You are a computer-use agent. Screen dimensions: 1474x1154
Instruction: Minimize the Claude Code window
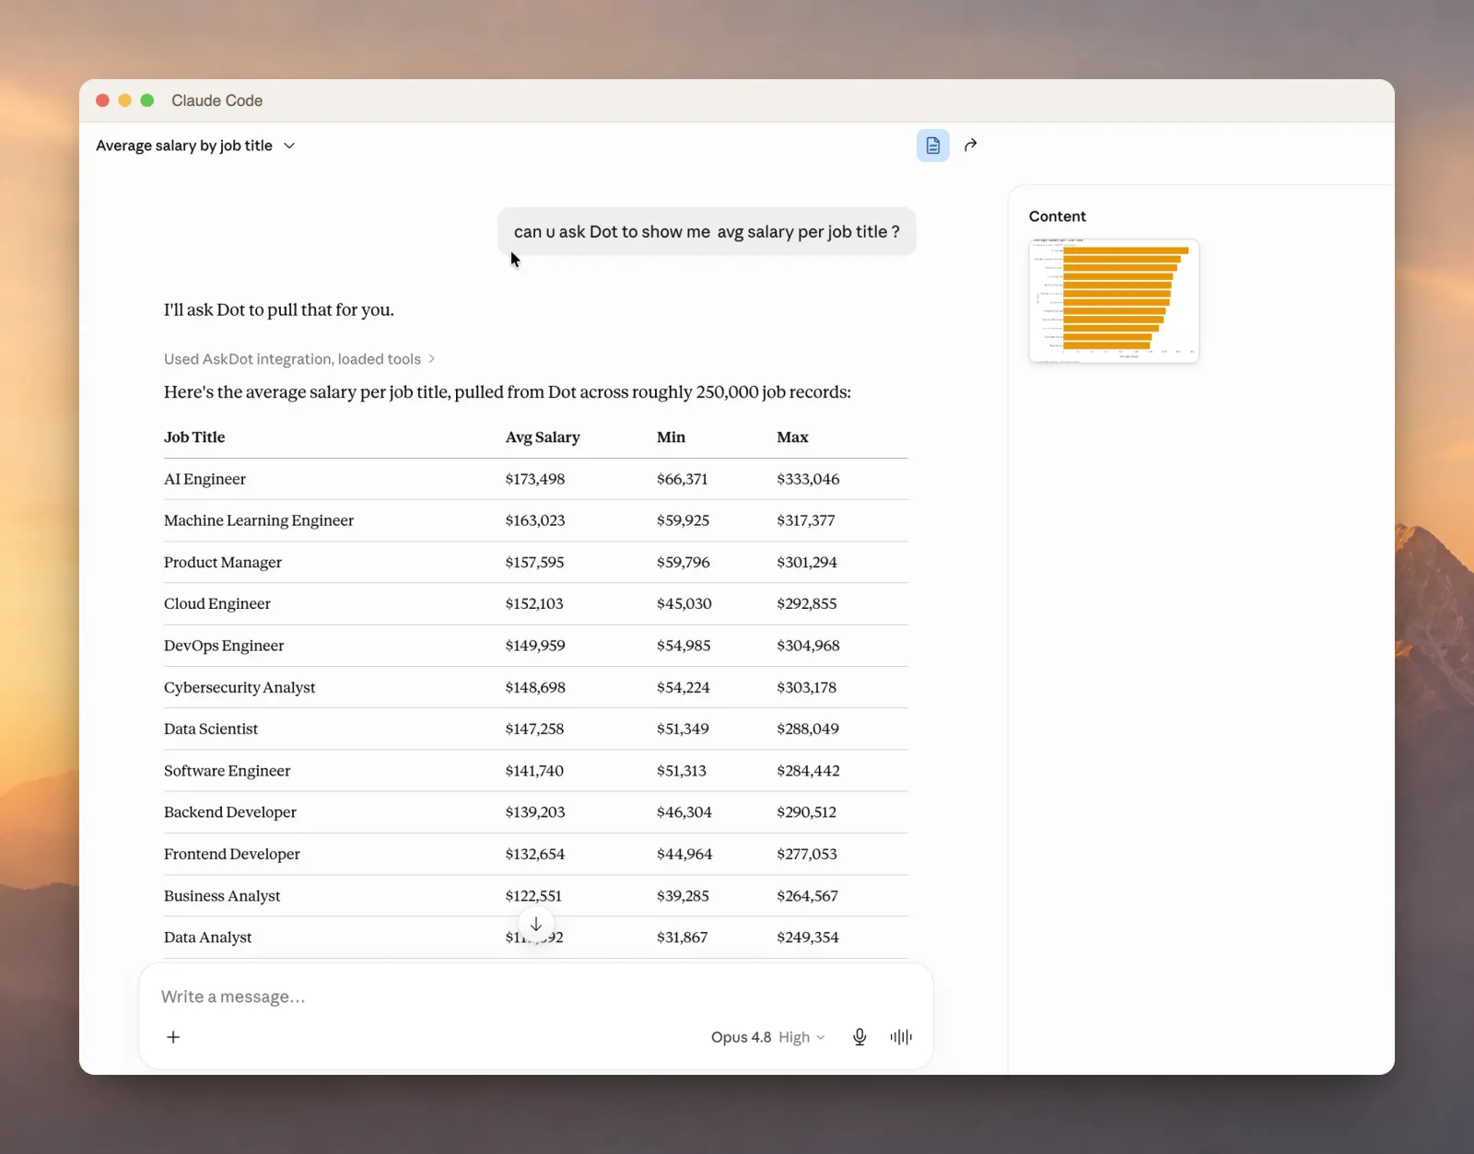(125, 100)
